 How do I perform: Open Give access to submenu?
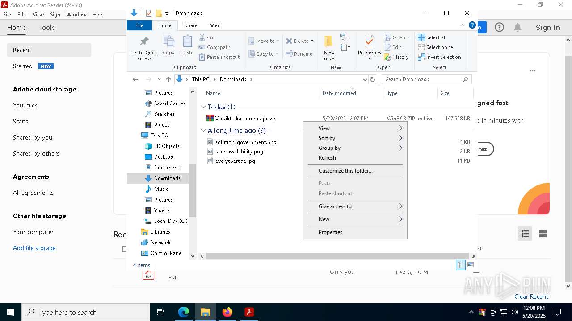(355, 206)
